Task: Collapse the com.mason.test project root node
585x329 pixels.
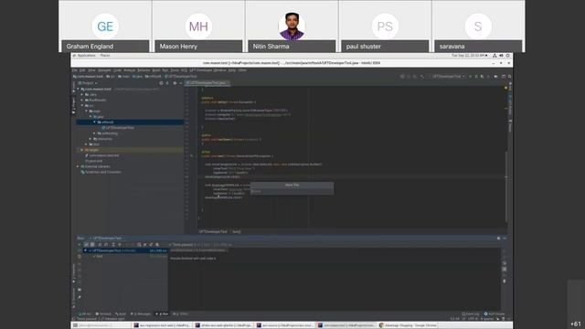Action: pos(78,90)
